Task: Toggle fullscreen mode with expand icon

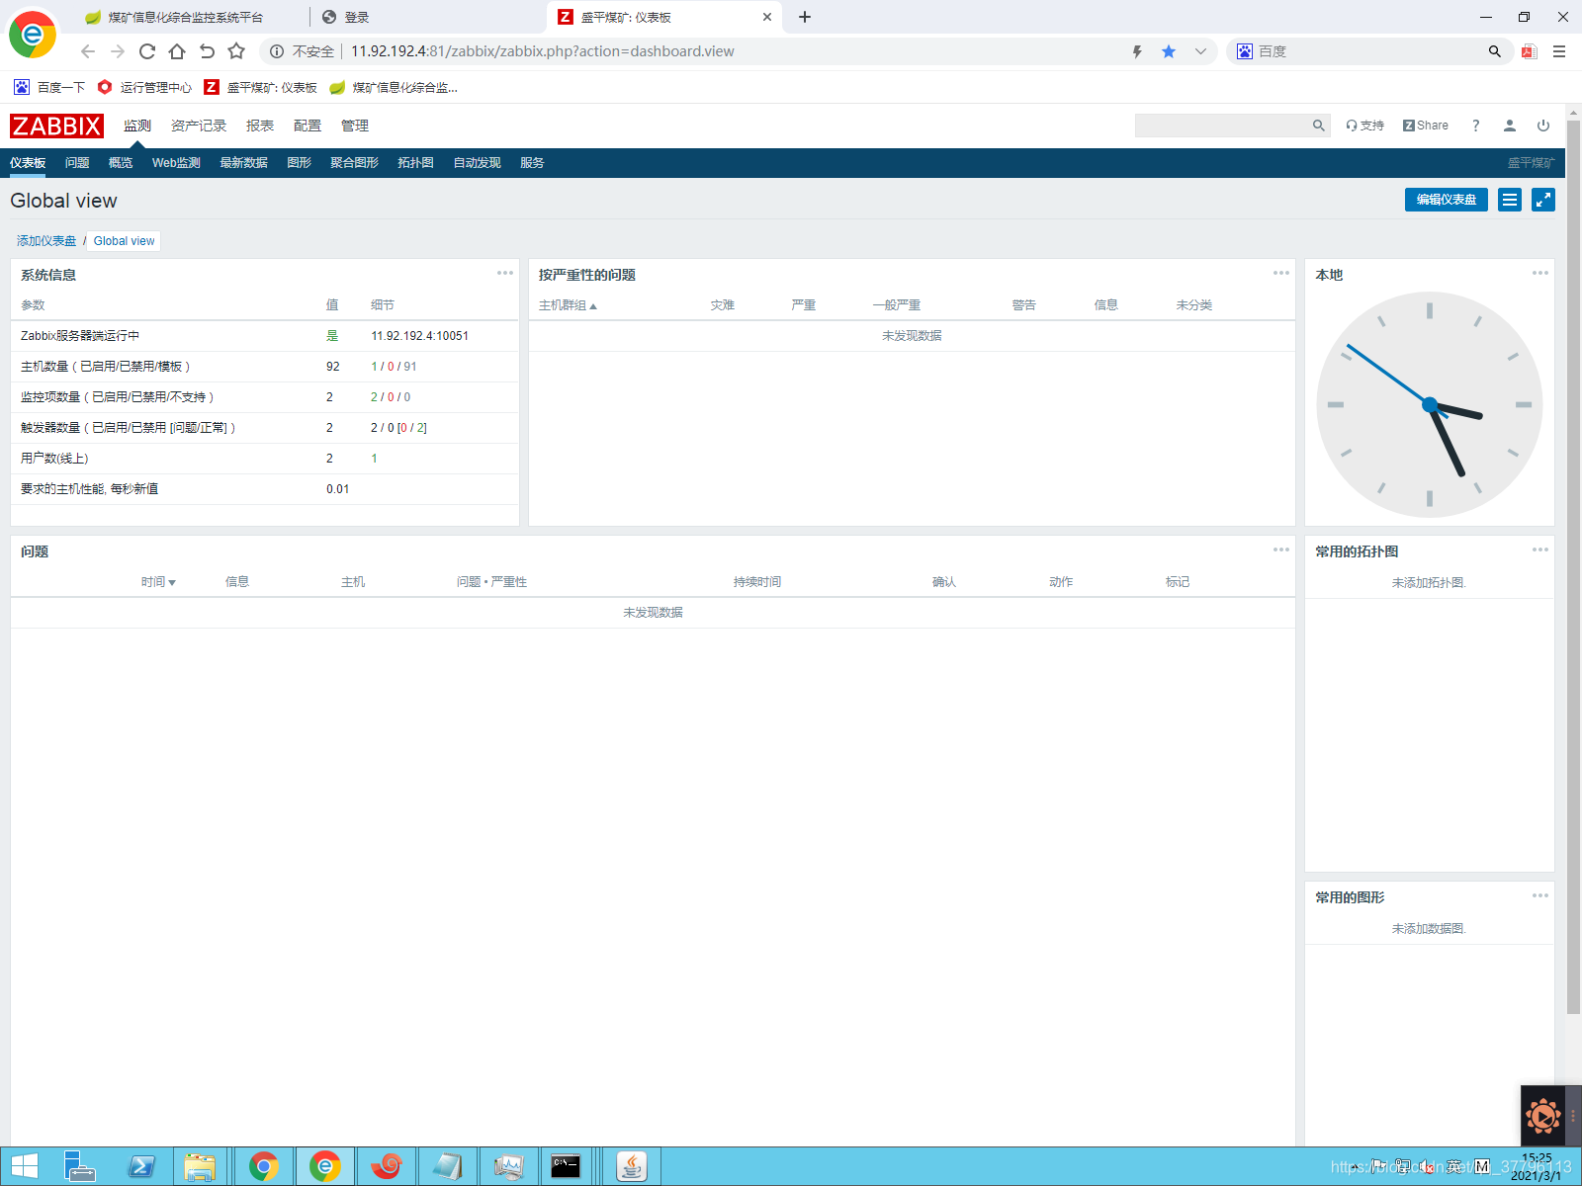Action: click(x=1543, y=200)
